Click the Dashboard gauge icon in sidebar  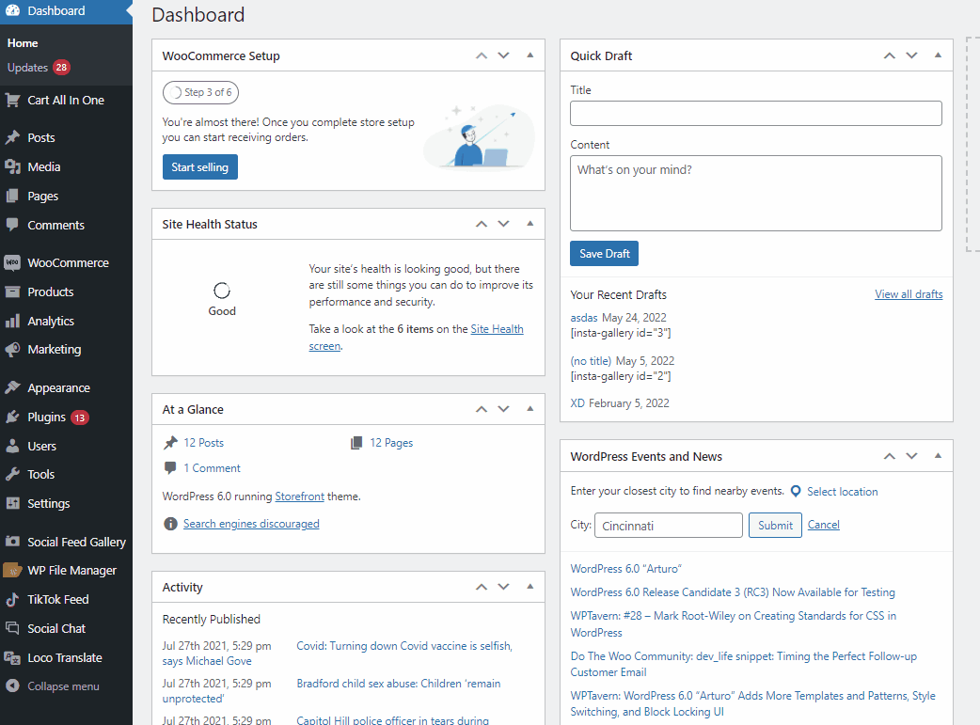tap(12, 10)
